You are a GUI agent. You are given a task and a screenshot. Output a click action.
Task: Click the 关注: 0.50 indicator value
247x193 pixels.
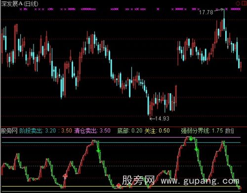click(157, 131)
